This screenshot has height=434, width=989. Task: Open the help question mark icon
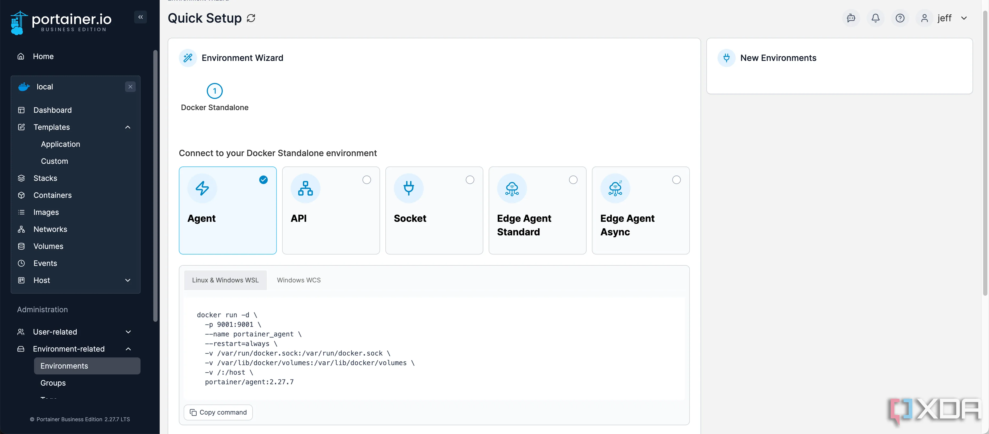[900, 18]
